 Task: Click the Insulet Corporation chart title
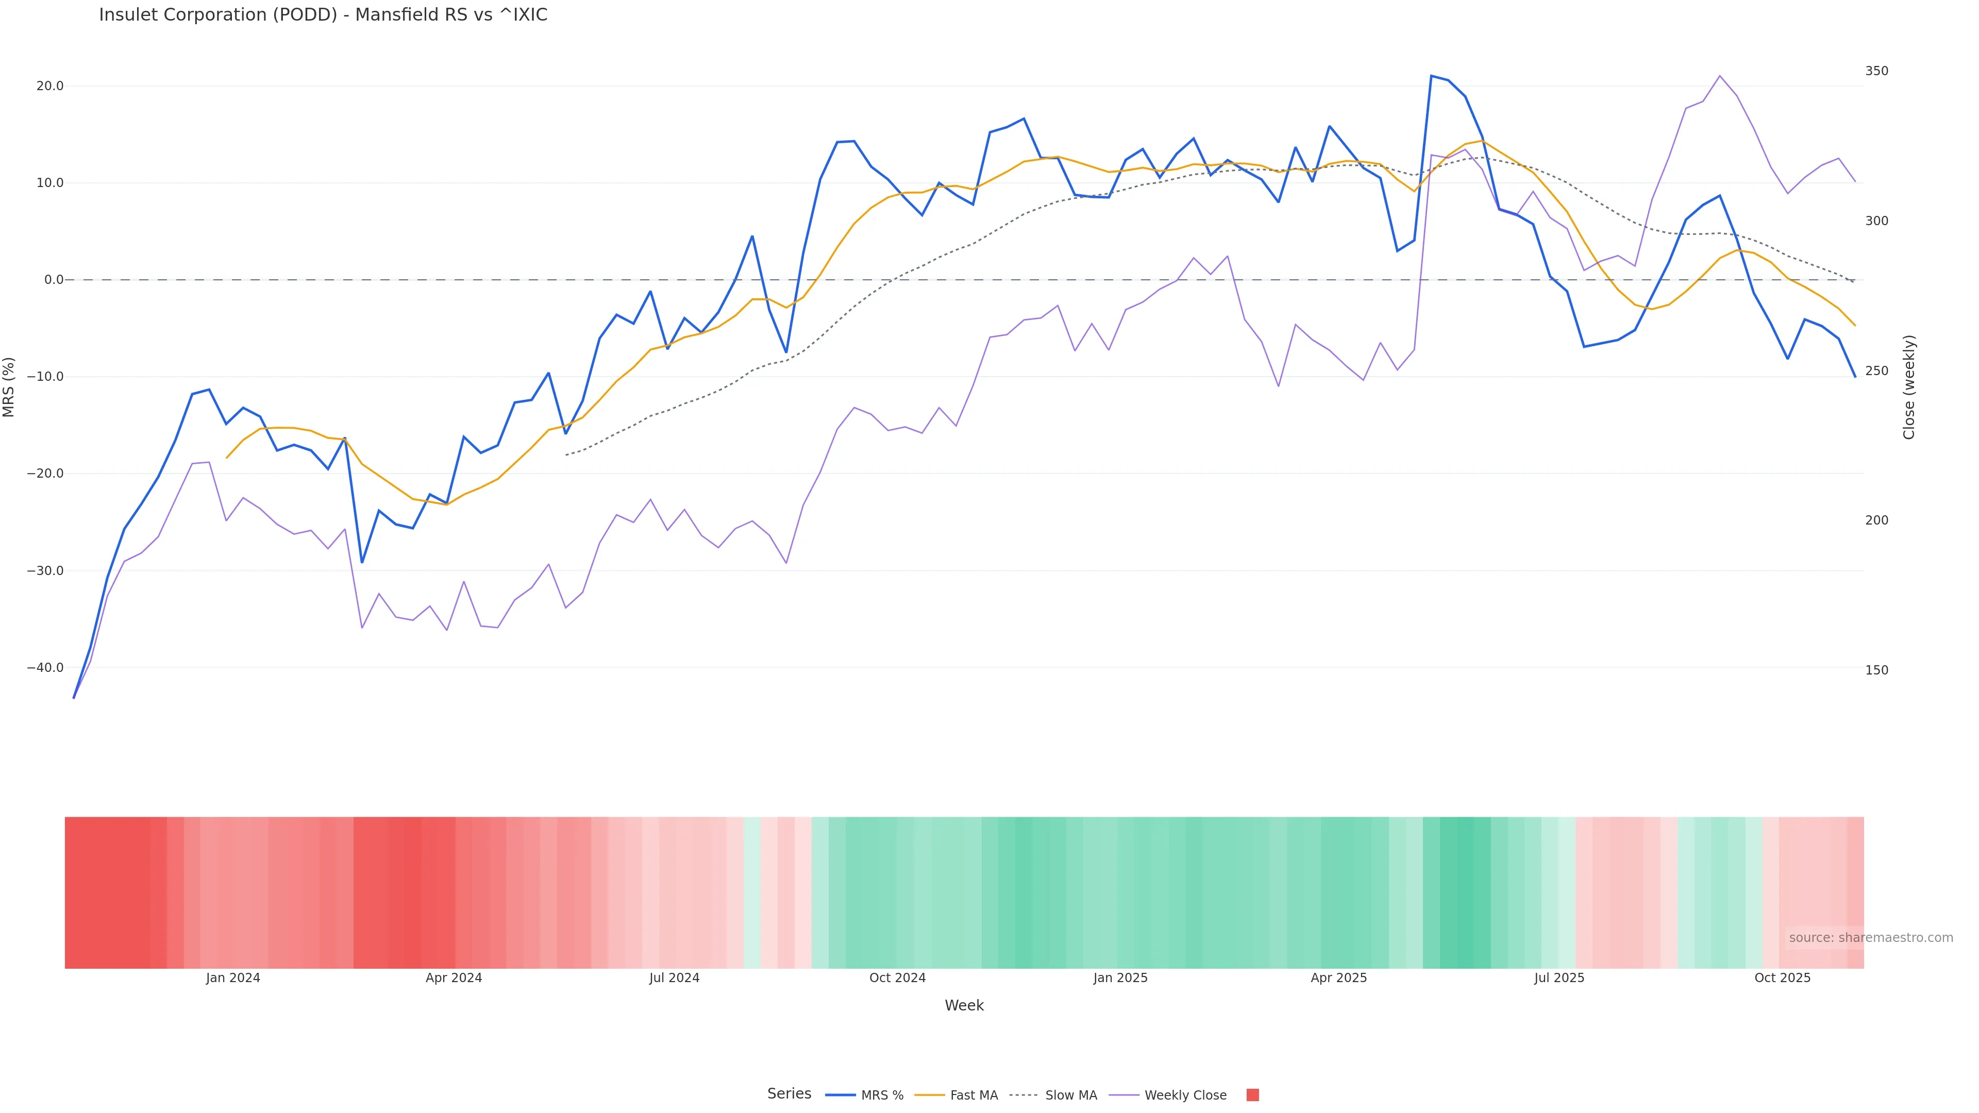pos(323,15)
